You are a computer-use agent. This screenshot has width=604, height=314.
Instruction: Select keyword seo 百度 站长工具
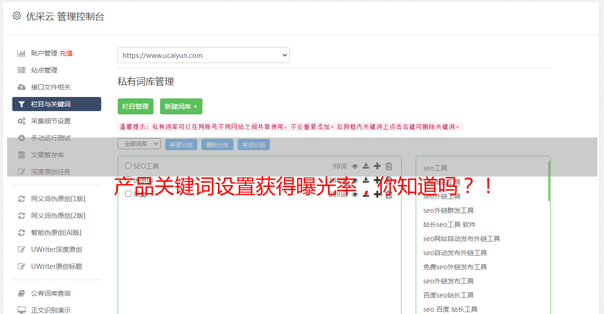[451, 309]
